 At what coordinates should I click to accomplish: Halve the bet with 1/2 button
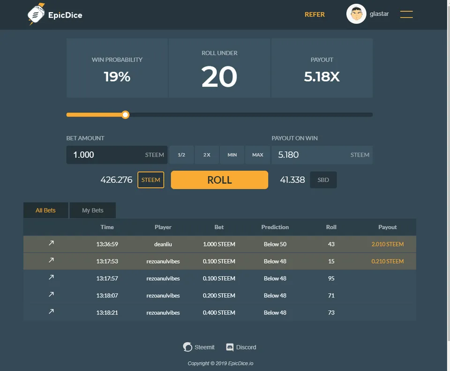coord(181,155)
